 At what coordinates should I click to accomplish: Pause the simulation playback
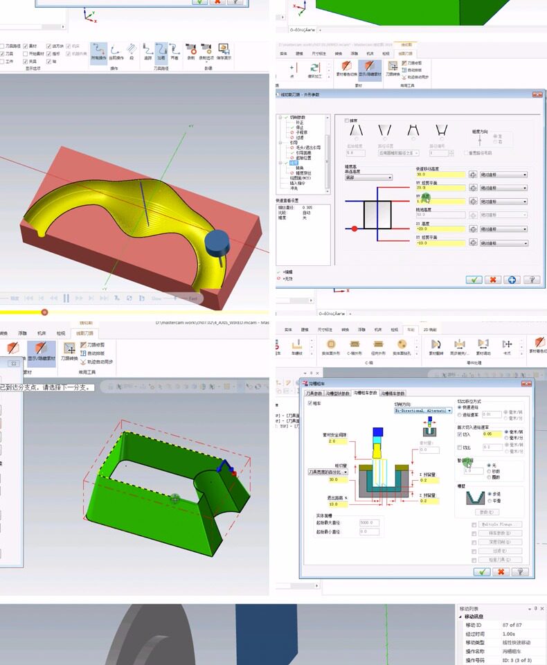[66, 298]
